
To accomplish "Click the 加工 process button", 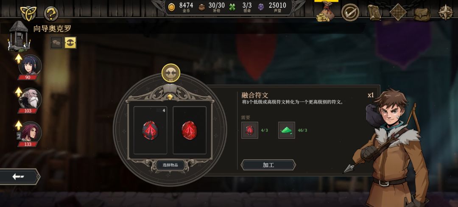I will 268,165.
